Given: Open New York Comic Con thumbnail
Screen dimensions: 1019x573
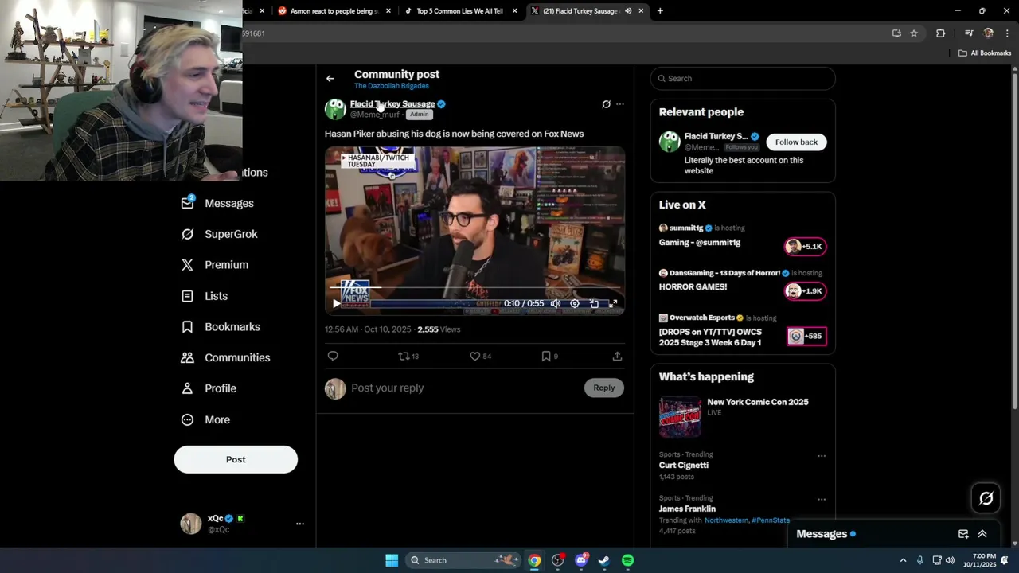Looking at the screenshot, I should (x=680, y=416).
